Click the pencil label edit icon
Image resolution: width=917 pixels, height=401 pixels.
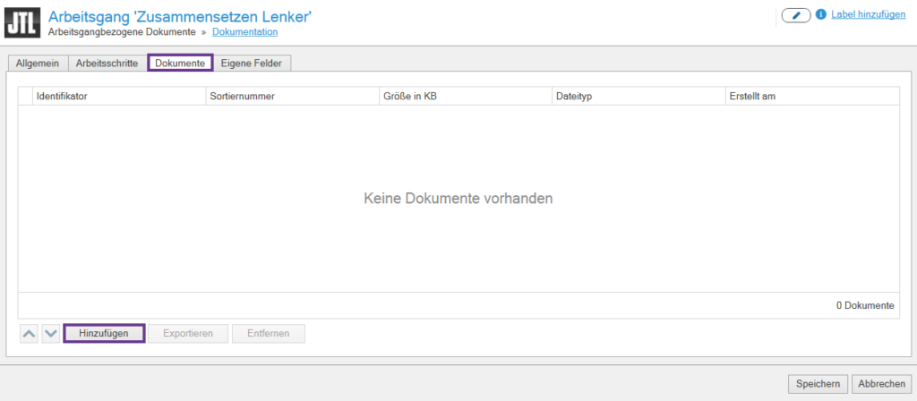pyautogui.click(x=796, y=16)
